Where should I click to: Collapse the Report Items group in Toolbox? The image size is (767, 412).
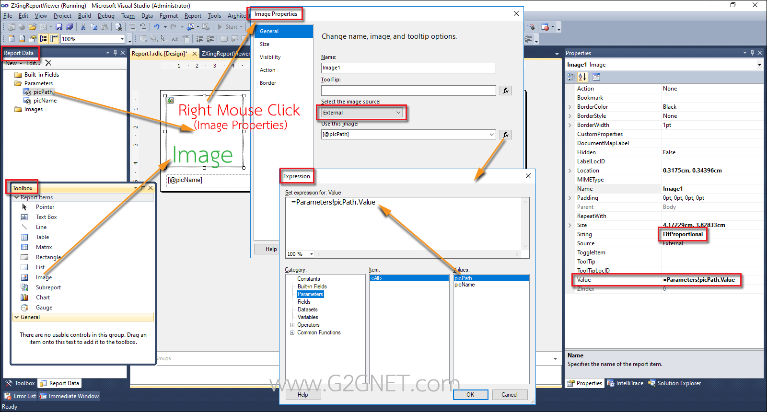pos(16,197)
